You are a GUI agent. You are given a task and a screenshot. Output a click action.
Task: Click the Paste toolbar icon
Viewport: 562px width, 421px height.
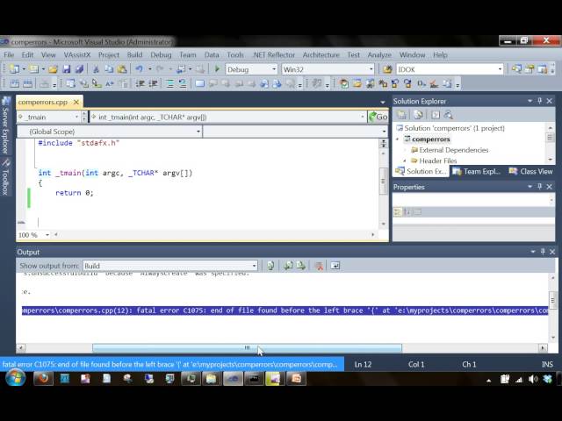122,68
